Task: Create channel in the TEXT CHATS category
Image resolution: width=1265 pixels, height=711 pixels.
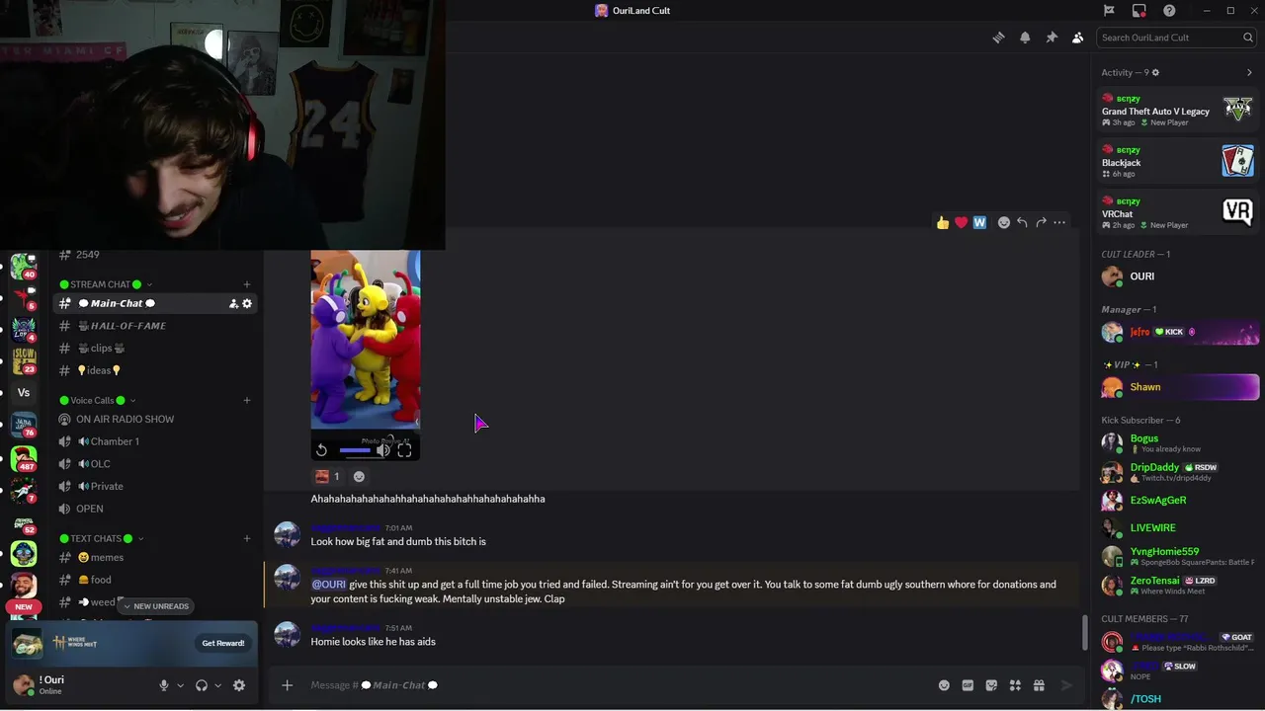Action: coord(247,538)
